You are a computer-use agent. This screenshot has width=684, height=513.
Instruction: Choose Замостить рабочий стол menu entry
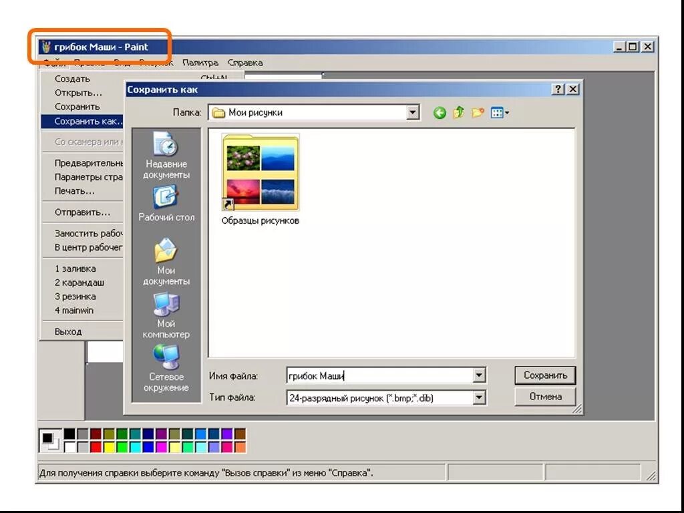(x=82, y=233)
